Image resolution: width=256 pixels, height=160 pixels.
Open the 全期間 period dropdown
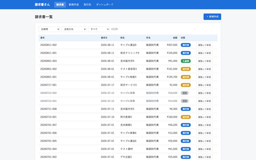pyautogui.click(x=49, y=29)
